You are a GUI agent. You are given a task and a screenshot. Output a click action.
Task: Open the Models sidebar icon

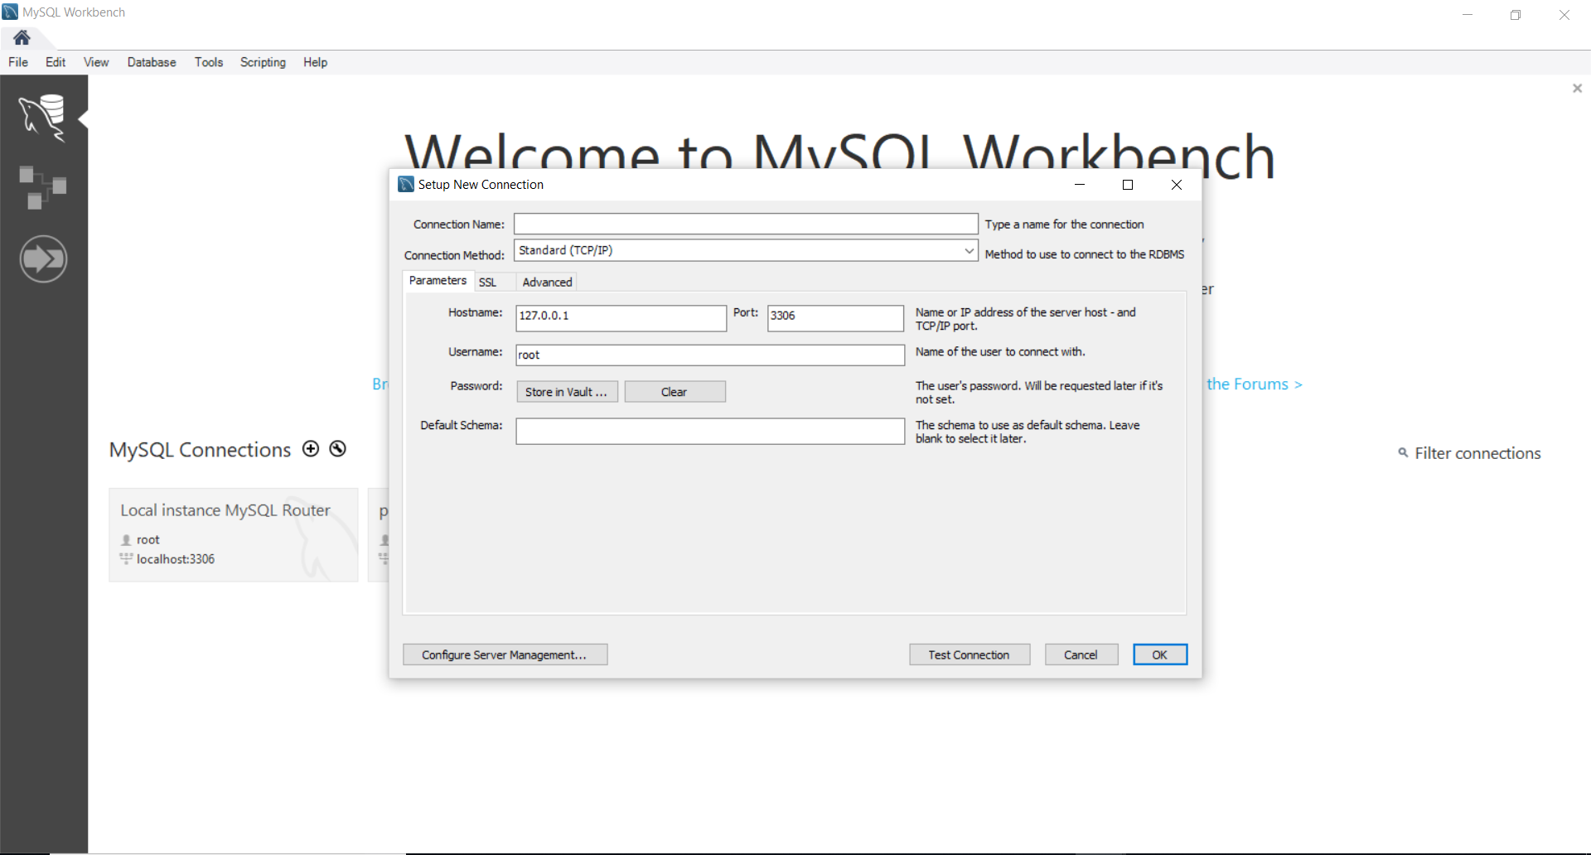pyautogui.click(x=43, y=187)
